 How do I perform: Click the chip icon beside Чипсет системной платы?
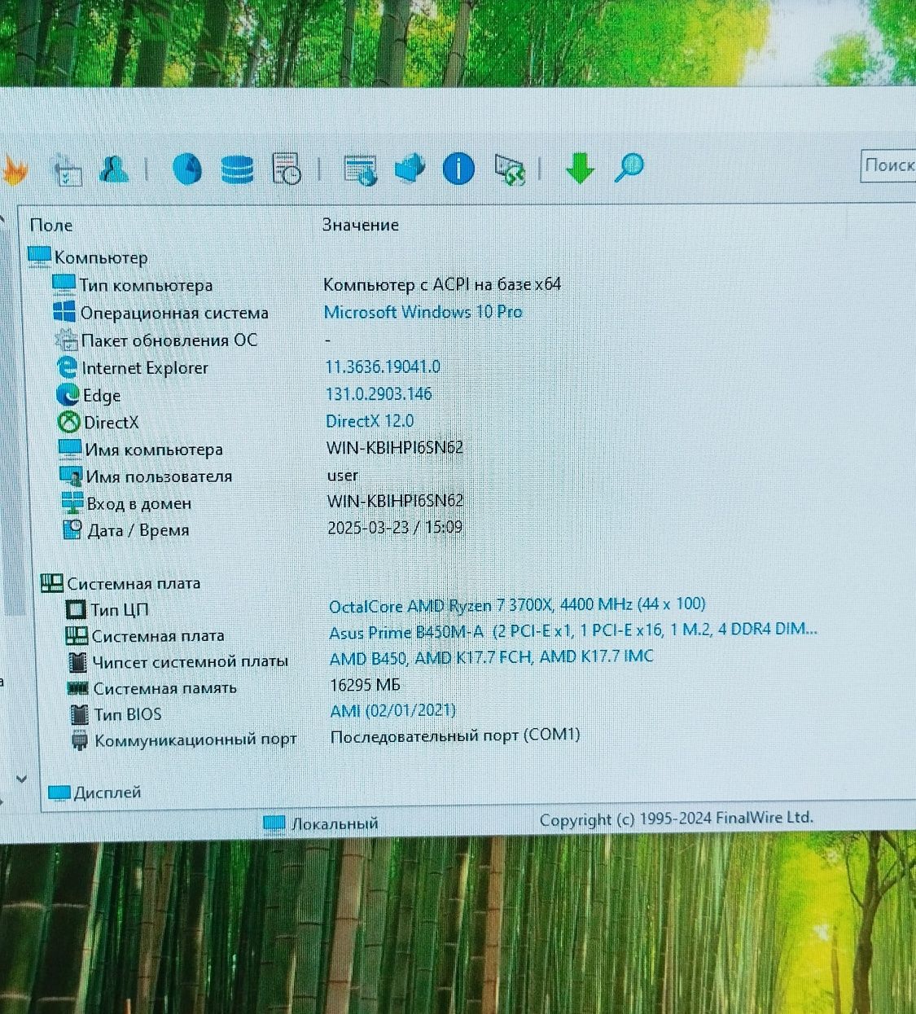coord(77,661)
